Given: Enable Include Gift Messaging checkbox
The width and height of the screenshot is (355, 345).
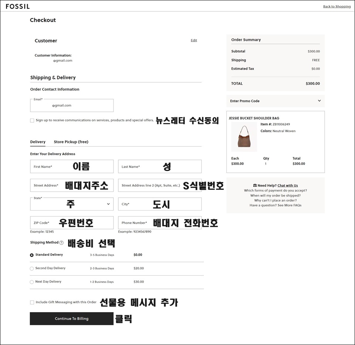Looking at the screenshot, I should point(32,302).
